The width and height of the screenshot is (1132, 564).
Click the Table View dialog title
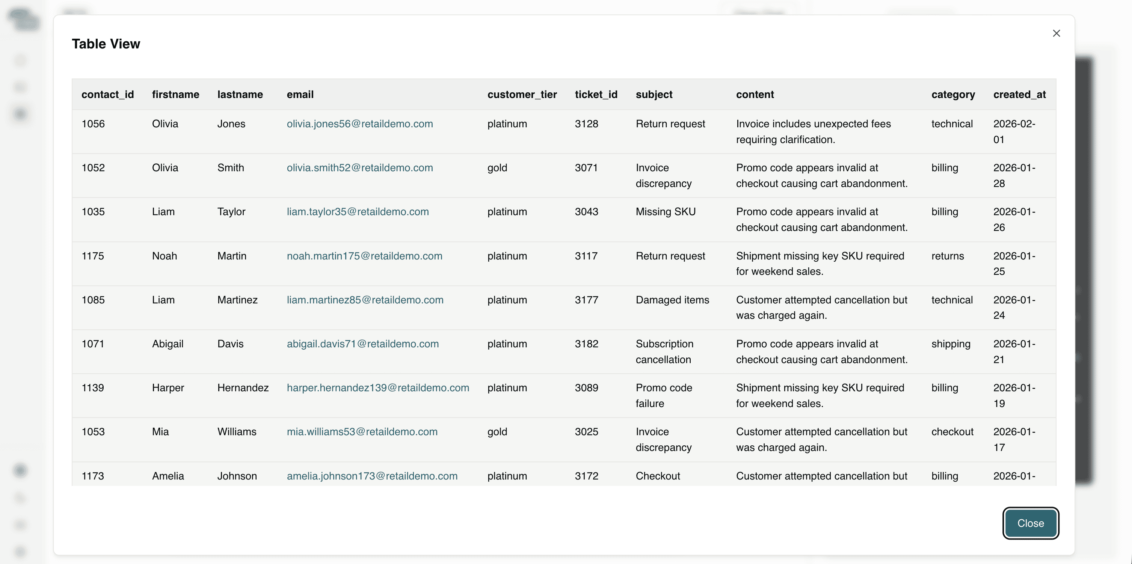(x=106, y=44)
